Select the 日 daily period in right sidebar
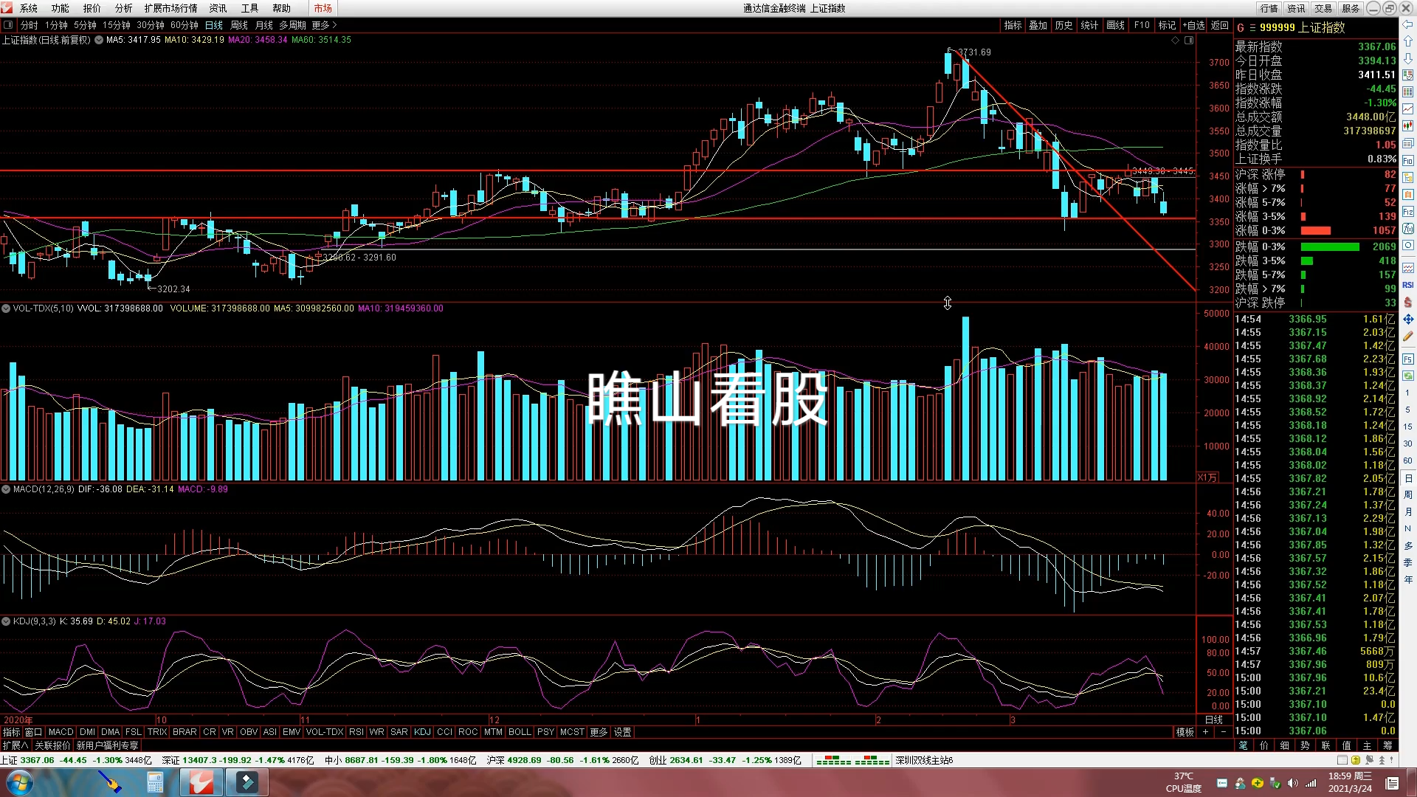 click(1407, 478)
